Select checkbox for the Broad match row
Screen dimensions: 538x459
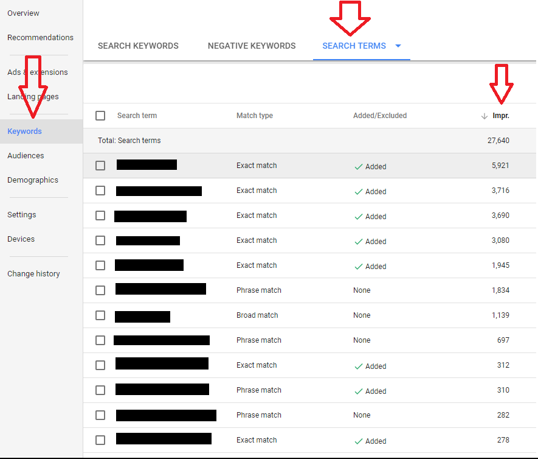[x=100, y=315]
